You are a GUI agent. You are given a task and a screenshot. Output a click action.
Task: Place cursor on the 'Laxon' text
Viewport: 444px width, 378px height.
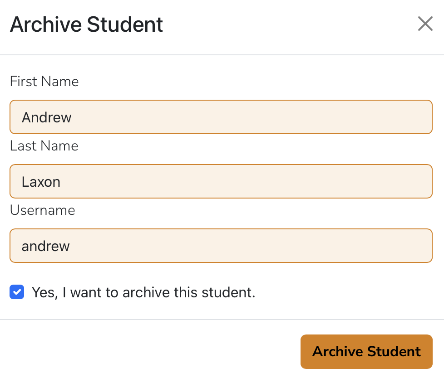pyautogui.click(x=41, y=182)
